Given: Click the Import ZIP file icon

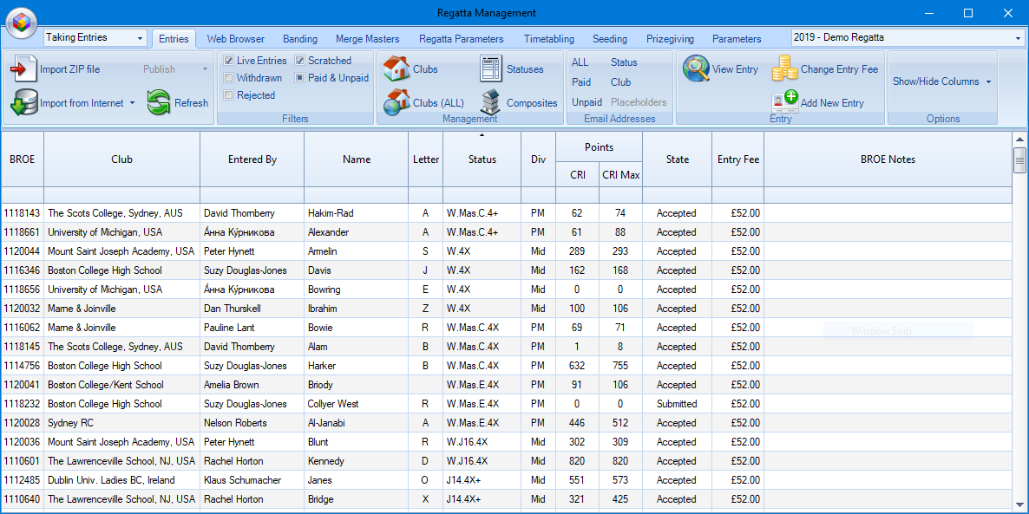Looking at the screenshot, I should pyautogui.click(x=23, y=69).
